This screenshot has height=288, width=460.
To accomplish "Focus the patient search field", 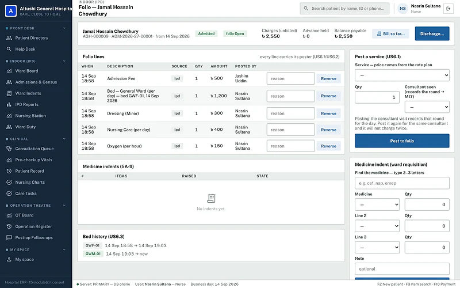I will pyautogui.click(x=344, y=9).
